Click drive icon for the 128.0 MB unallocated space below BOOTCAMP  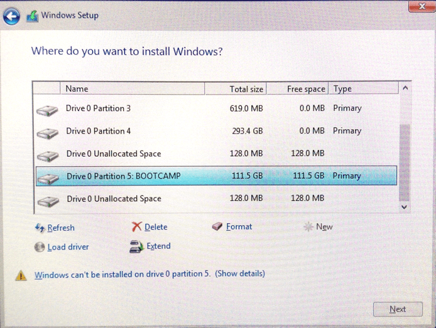(48, 201)
